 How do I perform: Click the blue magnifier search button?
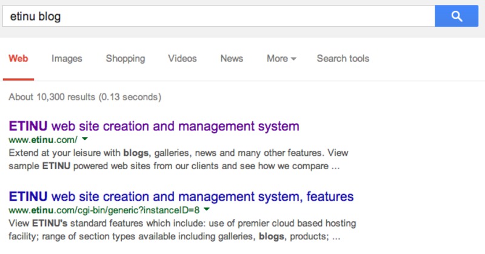point(457,16)
